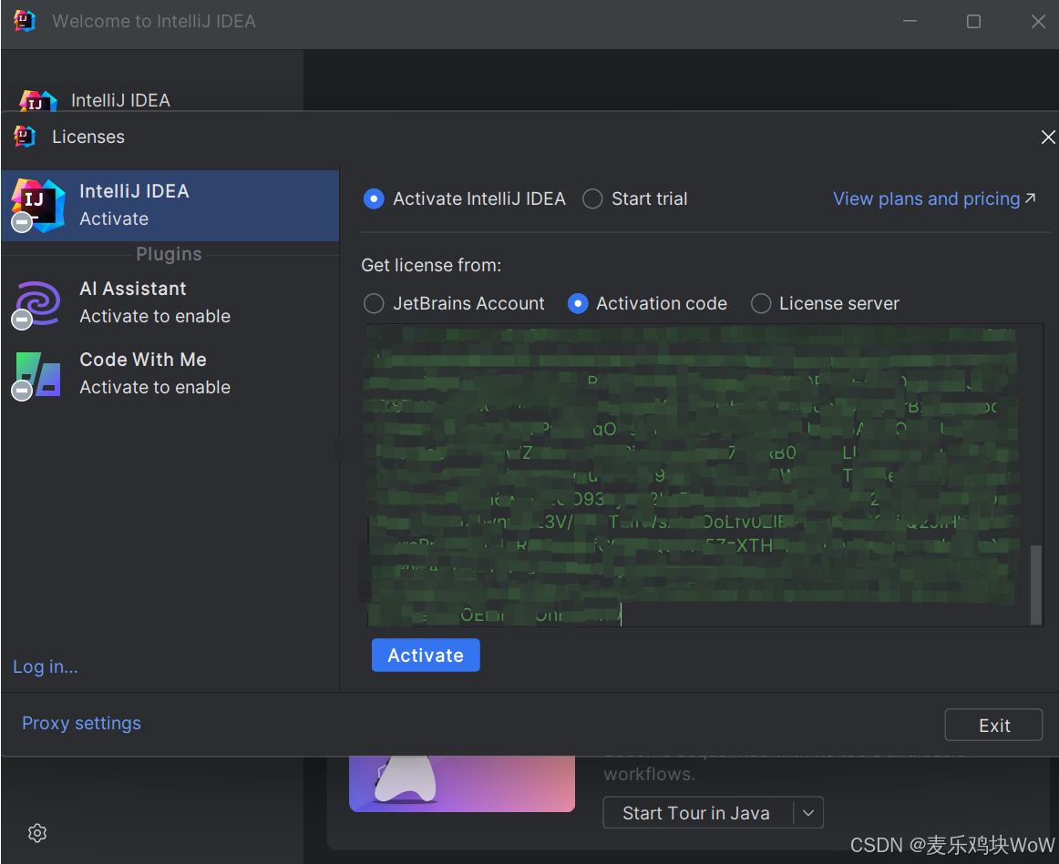This screenshot has height=864, width=1059.
Task: Click the Exit button
Action: pyautogui.click(x=993, y=725)
